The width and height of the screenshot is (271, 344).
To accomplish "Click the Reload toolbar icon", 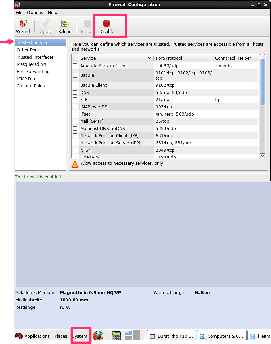I will click(65, 26).
